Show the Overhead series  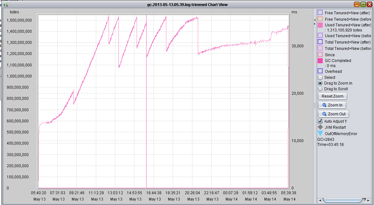point(320,71)
